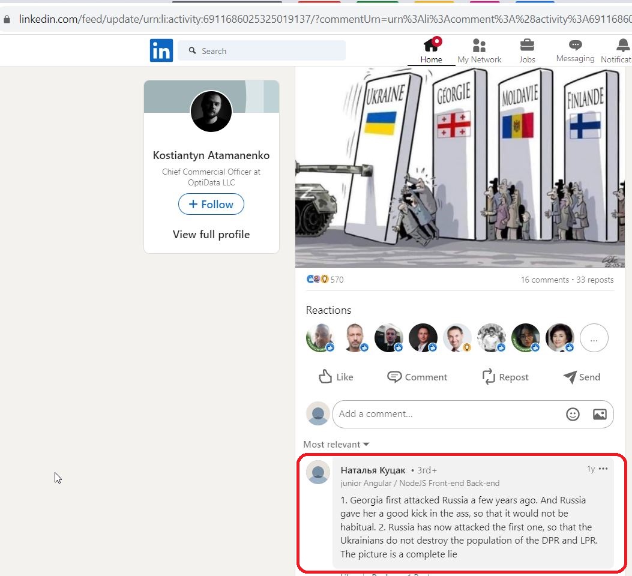Add a photo to the comment
This screenshot has height=576, width=632.
pos(600,414)
